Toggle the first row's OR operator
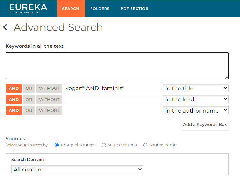This screenshot has width=240, height=183. pos(29,88)
